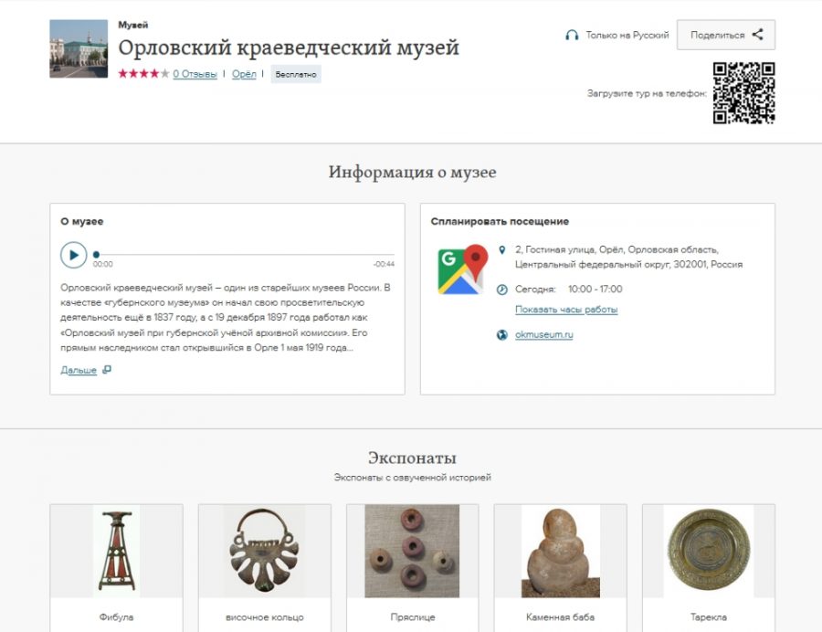822x632 pixels.
Task: Read more via the Дальше link
Action: pos(79,370)
